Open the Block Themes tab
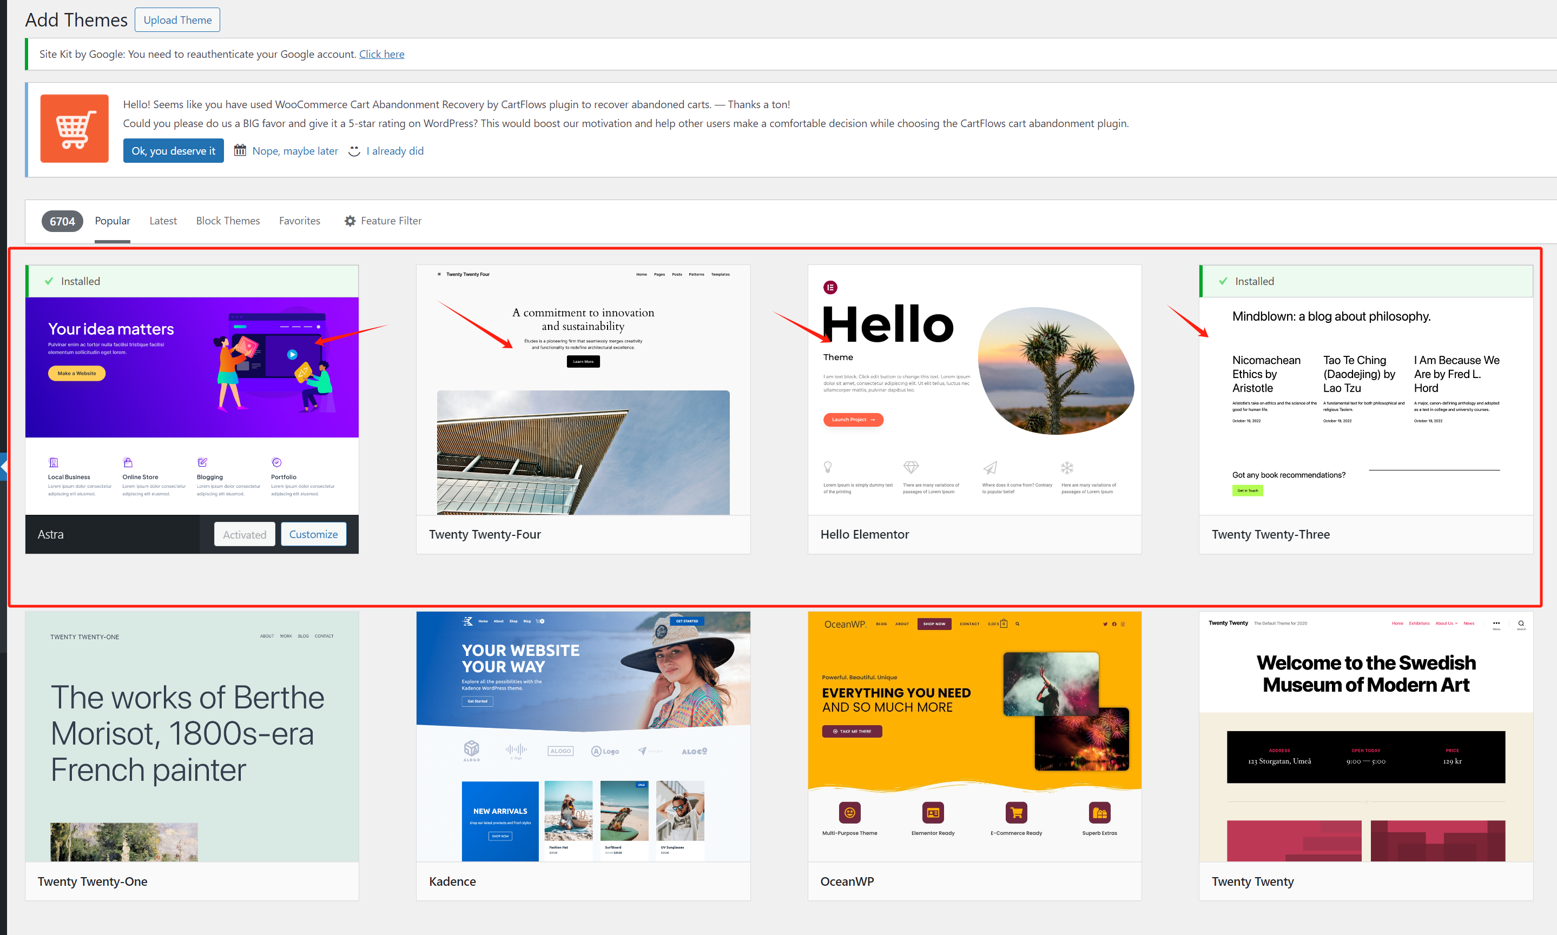This screenshot has height=935, width=1557. tap(227, 221)
